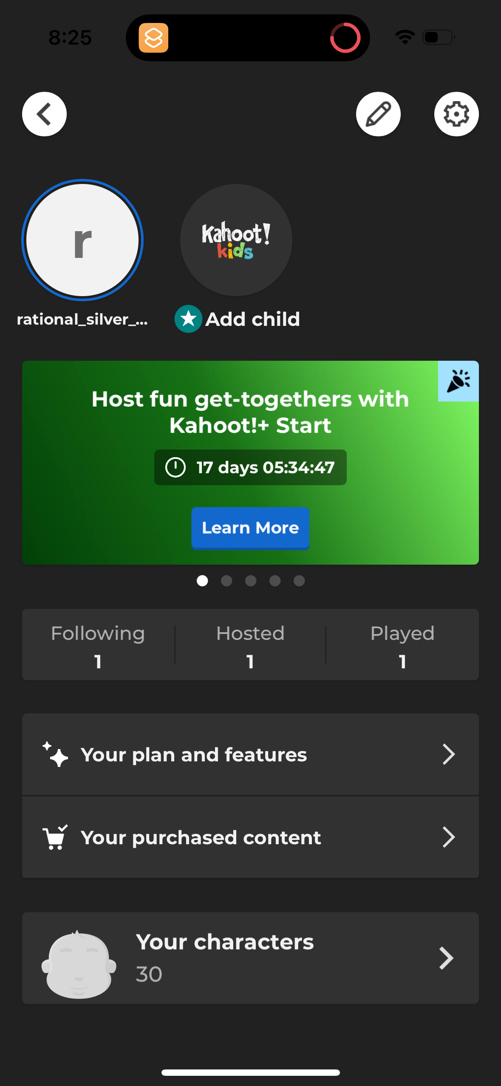The width and height of the screenshot is (501, 1086).
Task: Open the profile edit pencil icon
Action: pos(378,114)
